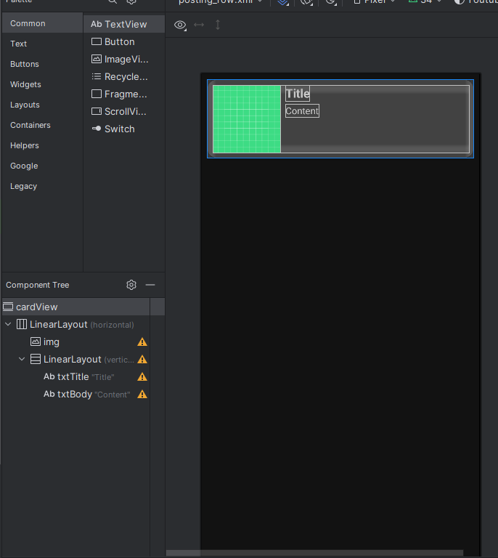Select the Buttons palette category
Viewport: 498px width, 558px height.
42,64
